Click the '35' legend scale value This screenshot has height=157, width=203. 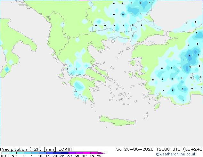(77, 156)
